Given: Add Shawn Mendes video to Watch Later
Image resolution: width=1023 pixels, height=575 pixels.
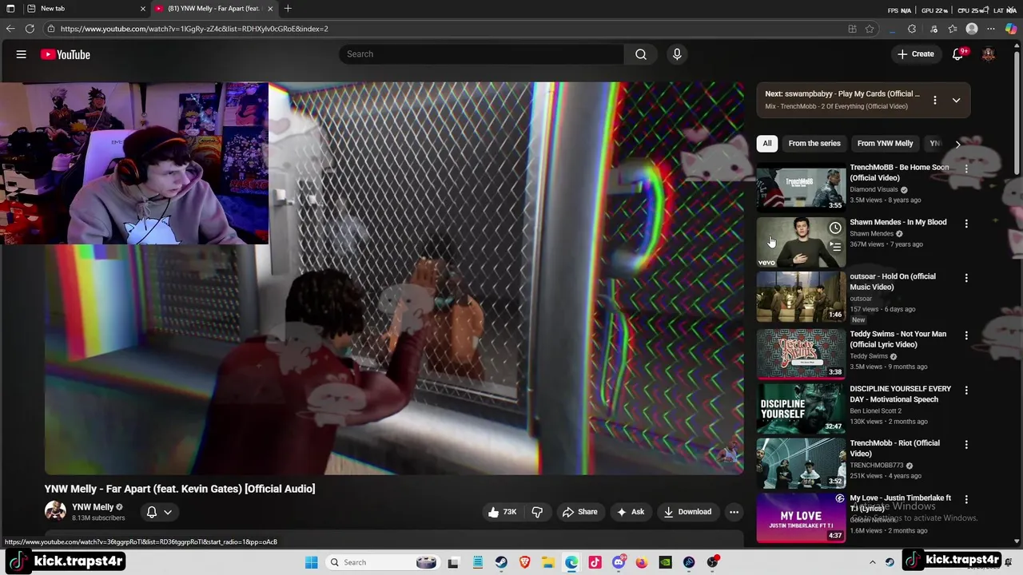Looking at the screenshot, I should (835, 228).
